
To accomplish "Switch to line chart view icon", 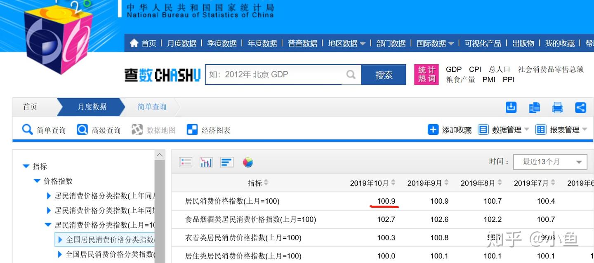I will click(x=206, y=162).
